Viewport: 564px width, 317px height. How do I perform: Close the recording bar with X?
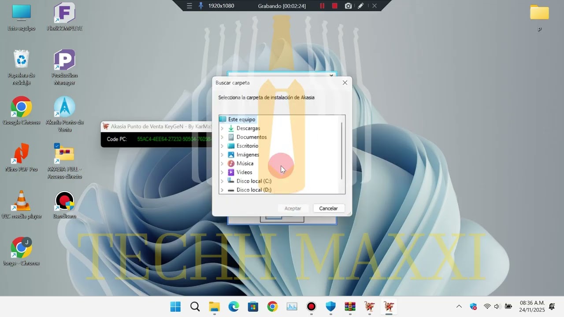pyautogui.click(x=374, y=6)
